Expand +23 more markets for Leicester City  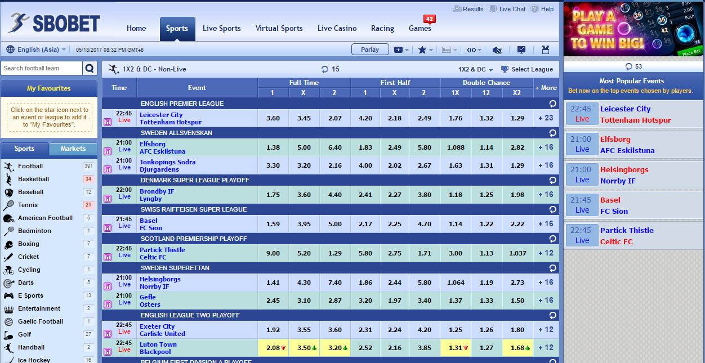[546, 118]
